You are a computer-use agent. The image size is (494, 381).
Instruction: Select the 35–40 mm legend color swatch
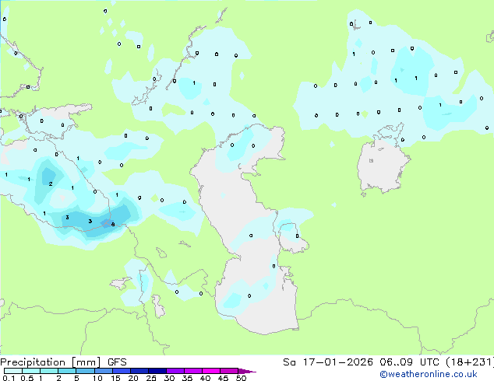tap(192, 371)
